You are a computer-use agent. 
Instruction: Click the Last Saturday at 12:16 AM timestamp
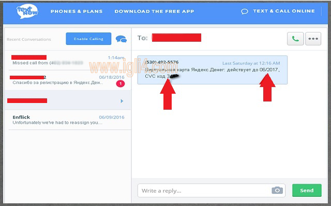251,63
